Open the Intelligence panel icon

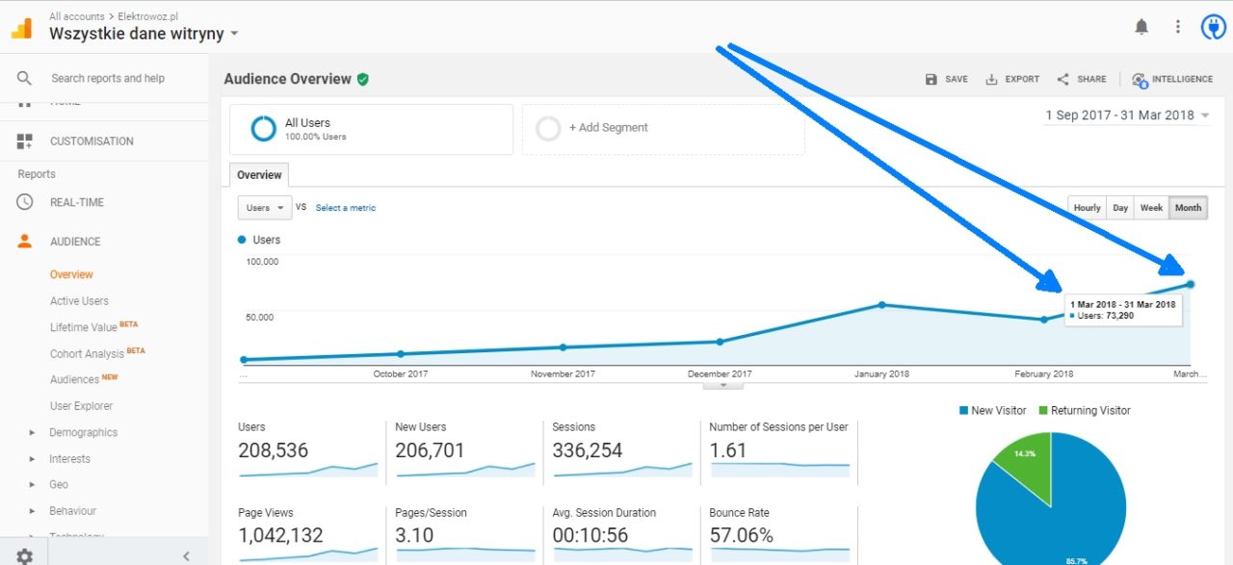pos(1140,80)
